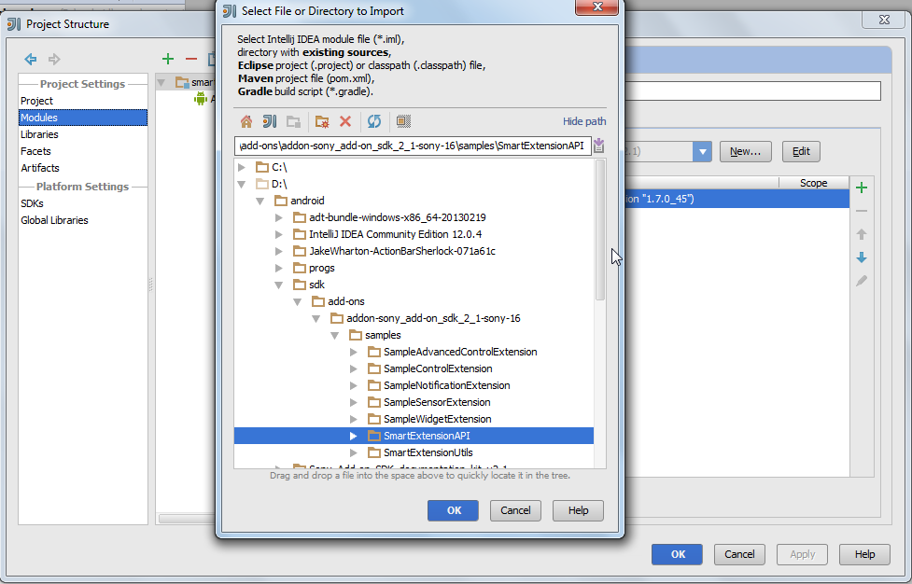
Task: Select SampleControlExtension folder
Action: tap(438, 369)
